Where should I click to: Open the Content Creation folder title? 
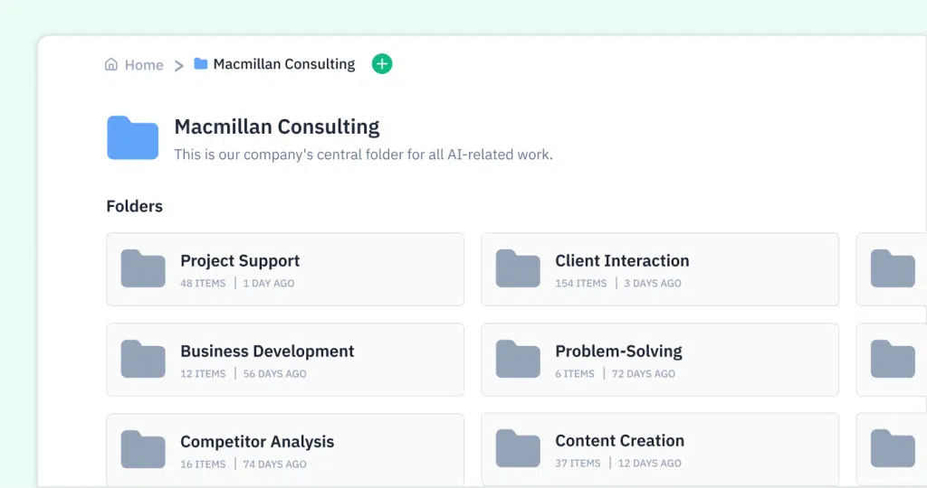[619, 441]
